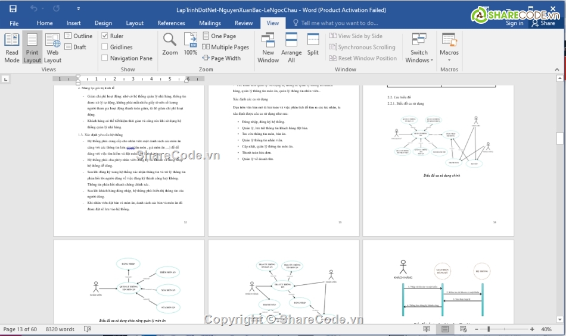Switch to Web Layout view
The width and height of the screenshot is (566, 336).
(x=52, y=48)
